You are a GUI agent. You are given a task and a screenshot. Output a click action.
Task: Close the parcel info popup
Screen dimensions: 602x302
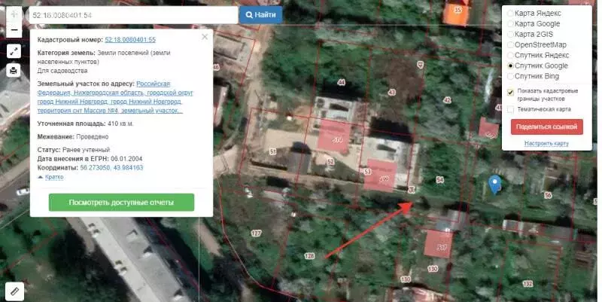pyautogui.click(x=205, y=37)
